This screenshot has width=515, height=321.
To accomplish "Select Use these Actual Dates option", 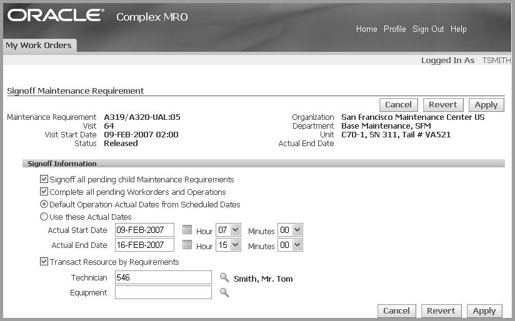I will tap(44, 217).
